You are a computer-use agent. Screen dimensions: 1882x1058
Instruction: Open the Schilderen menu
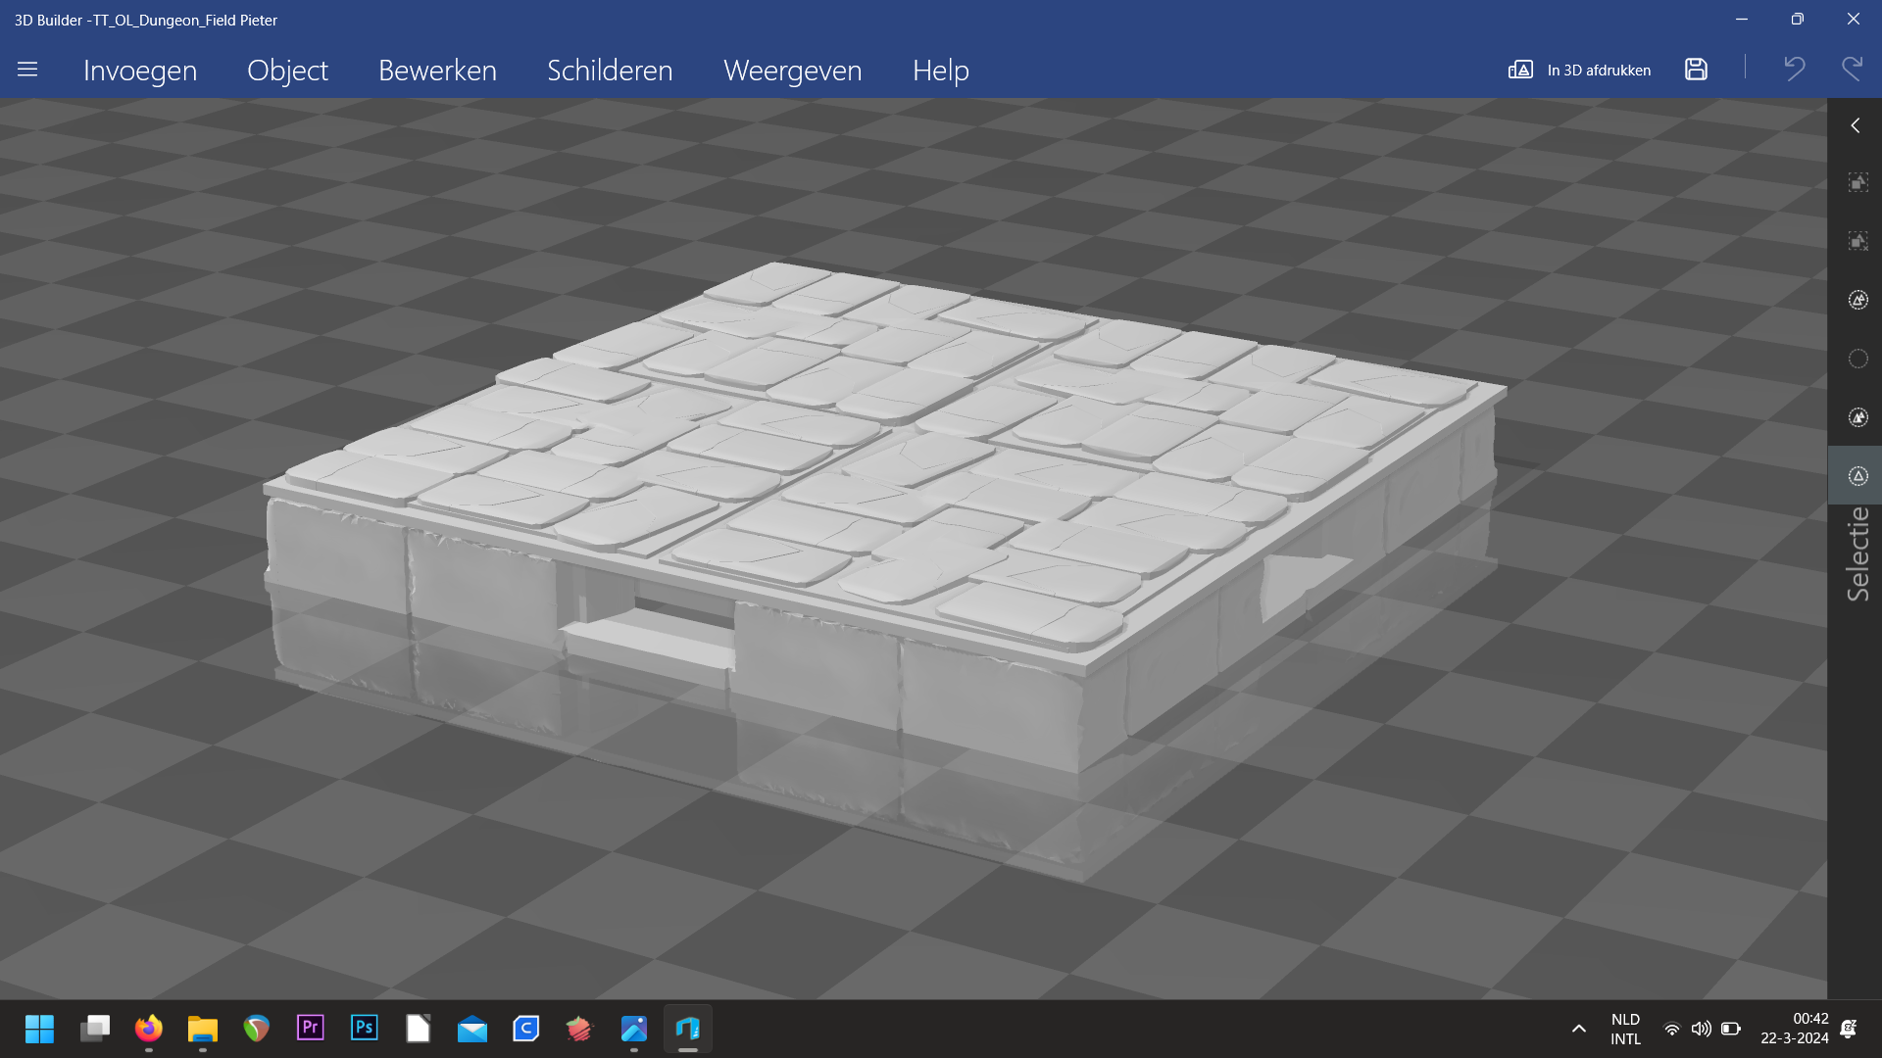pyautogui.click(x=610, y=70)
